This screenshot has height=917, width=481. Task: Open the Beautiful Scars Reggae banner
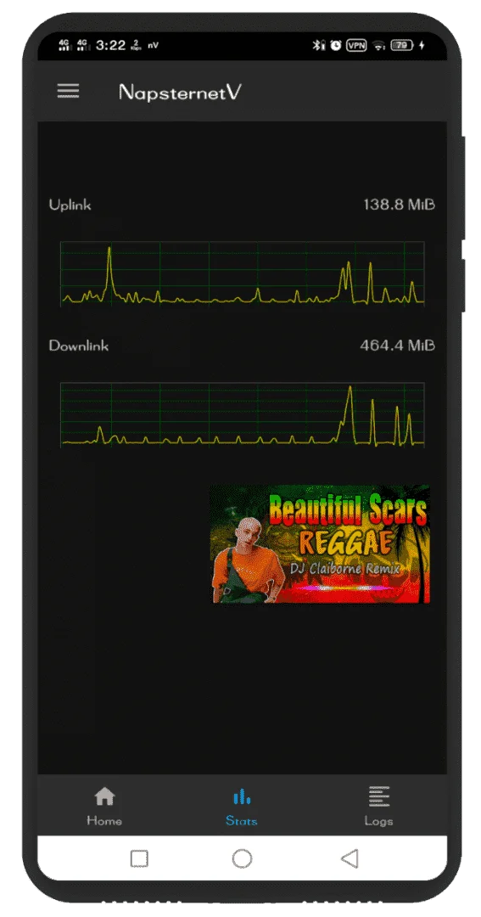(x=320, y=544)
